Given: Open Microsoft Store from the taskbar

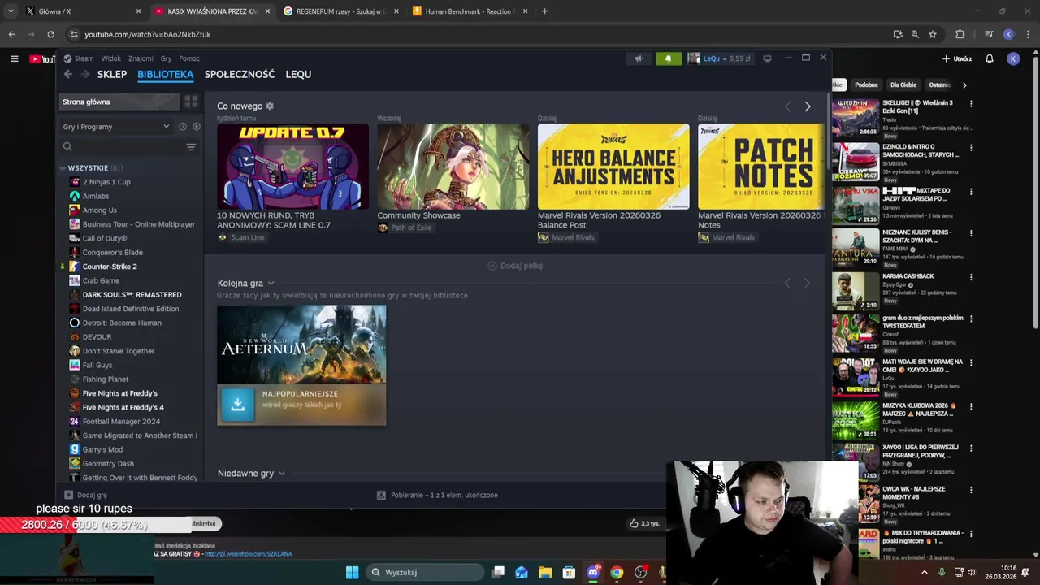Looking at the screenshot, I should click(x=569, y=572).
